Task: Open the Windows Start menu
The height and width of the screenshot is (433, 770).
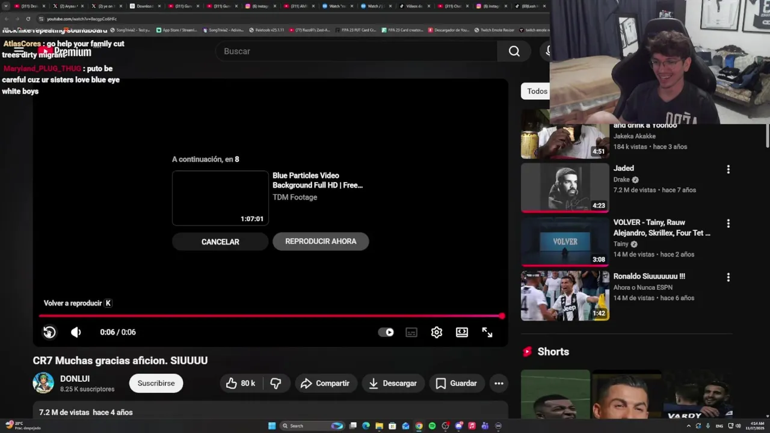Action: pyautogui.click(x=272, y=426)
